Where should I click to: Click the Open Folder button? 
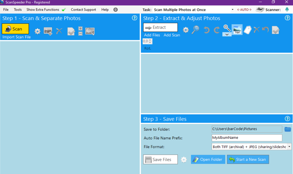208,159
